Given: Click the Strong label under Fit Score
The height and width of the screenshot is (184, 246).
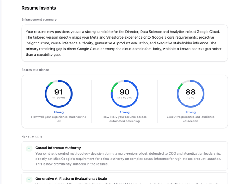Looking at the screenshot, I should tap(59, 112).
